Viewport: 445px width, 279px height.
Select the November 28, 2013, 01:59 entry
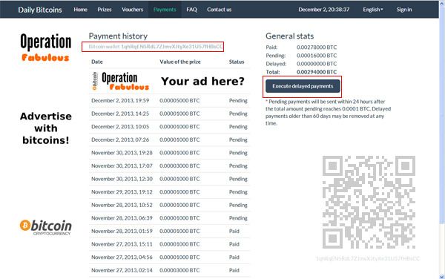tap(169, 231)
